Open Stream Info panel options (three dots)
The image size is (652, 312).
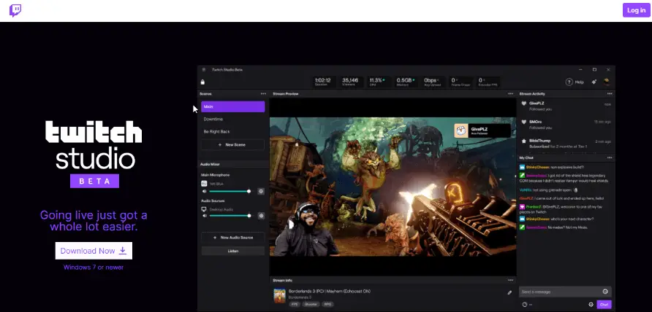click(x=511, y=281)
